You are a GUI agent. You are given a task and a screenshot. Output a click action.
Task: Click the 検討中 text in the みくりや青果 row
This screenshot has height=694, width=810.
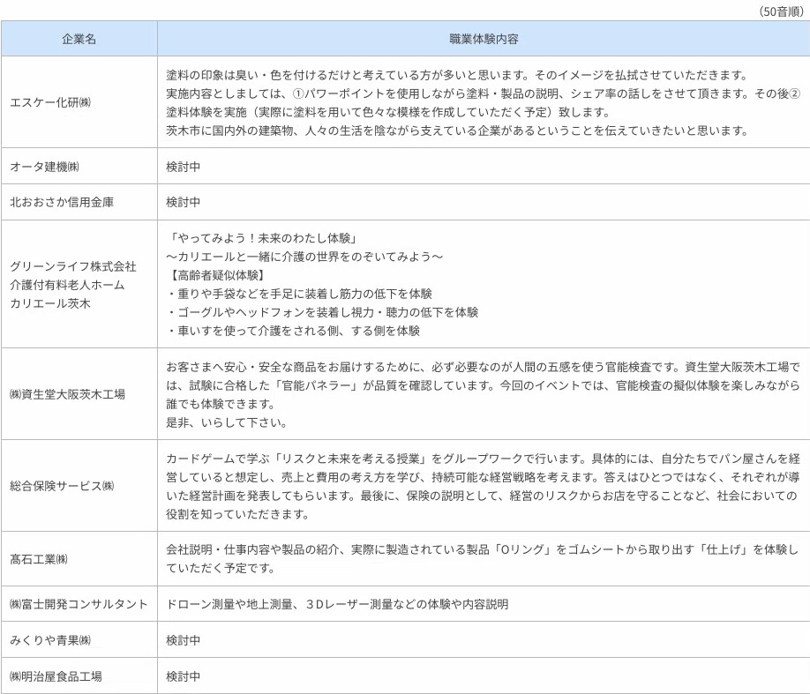coord(184,640)
